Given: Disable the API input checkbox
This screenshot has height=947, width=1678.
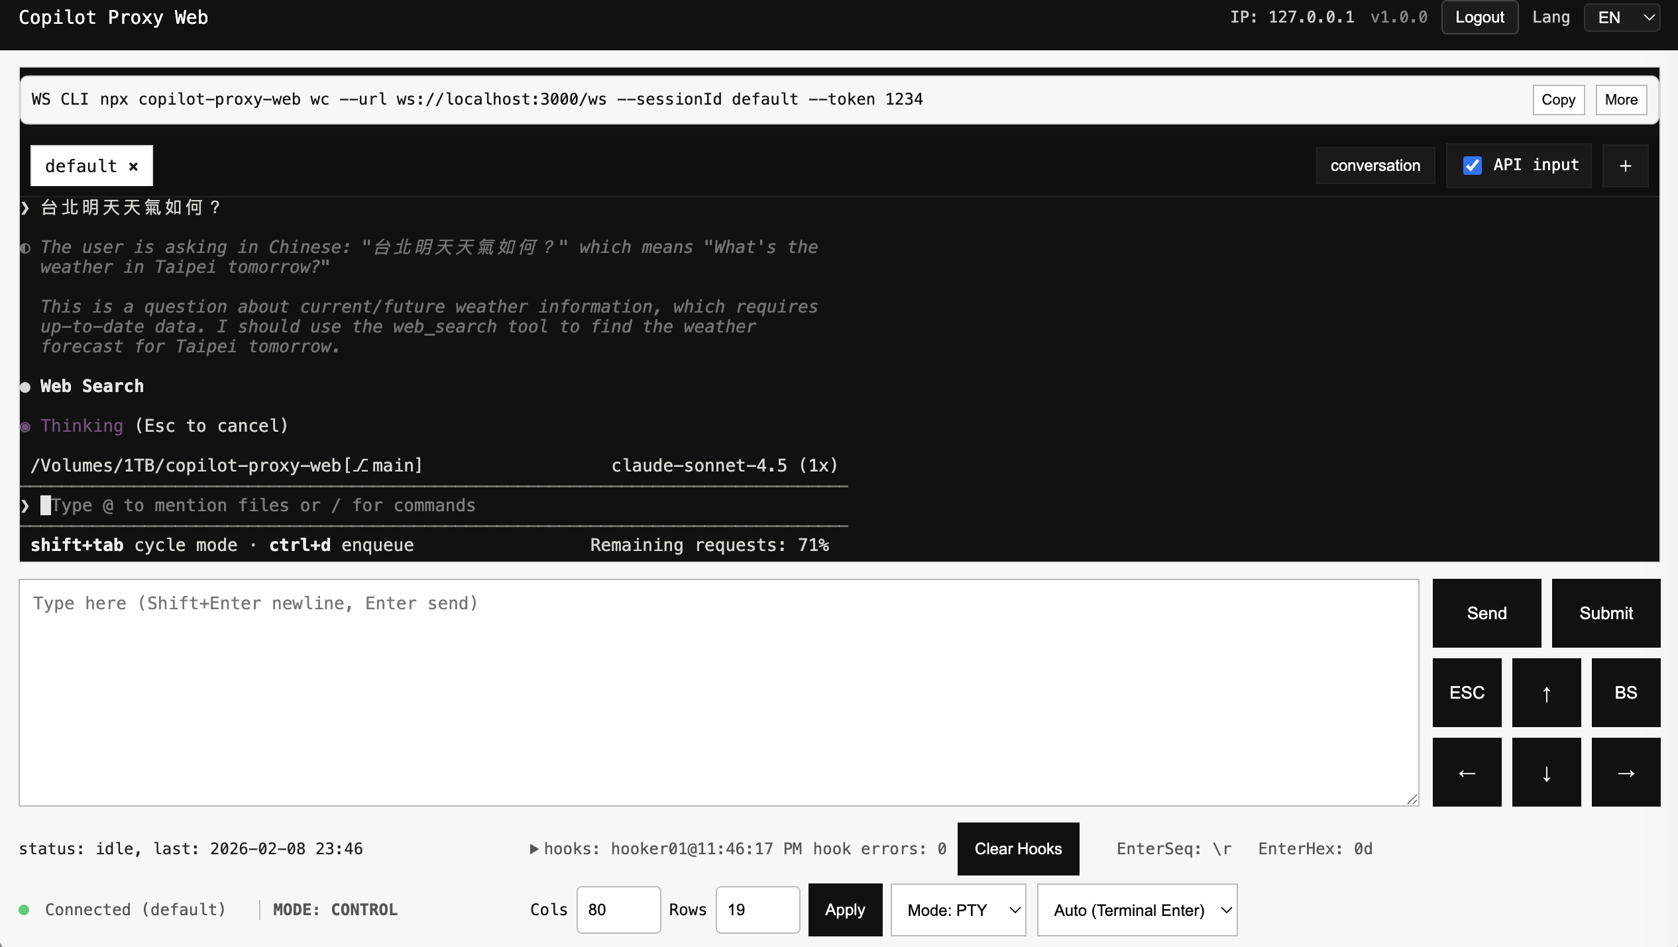Looking at the screenshot, I should coord(1472,166).
